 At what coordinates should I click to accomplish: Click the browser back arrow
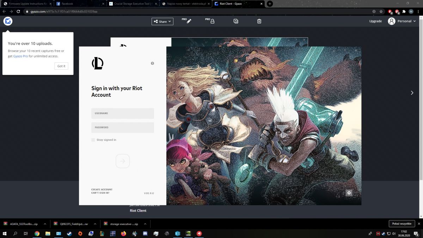click(4, 11)
